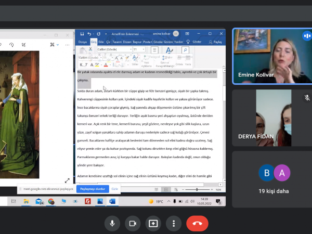The width and height of the screenshot is (312, 234).
Task: Expand mini toolbar font size dropdown
Action: [x=112, y=58]
